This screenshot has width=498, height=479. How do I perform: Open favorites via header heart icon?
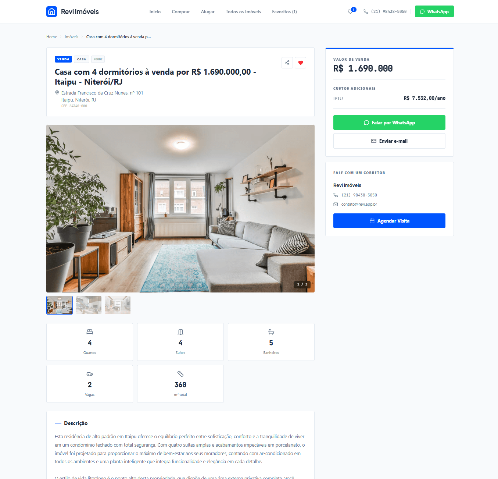[350, 11]
